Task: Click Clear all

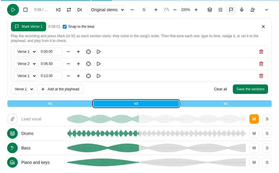Action: click(x=220, y=89)
